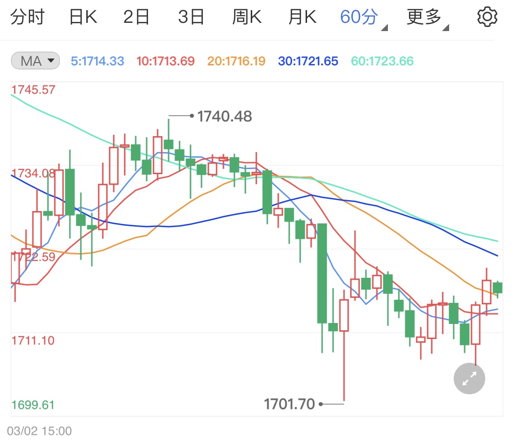Toggle the 60分 interval selection
The image size is (514, 440).
tap(358, 16)
